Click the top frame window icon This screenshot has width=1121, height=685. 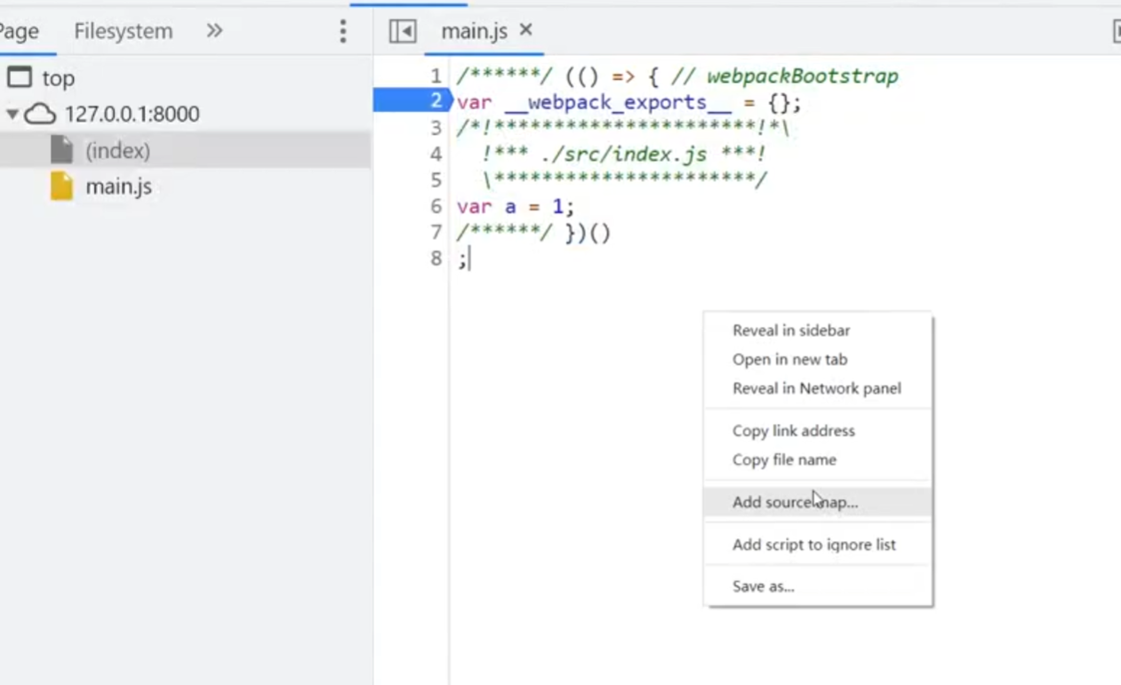pyautogui.click(x=20, y=77)
